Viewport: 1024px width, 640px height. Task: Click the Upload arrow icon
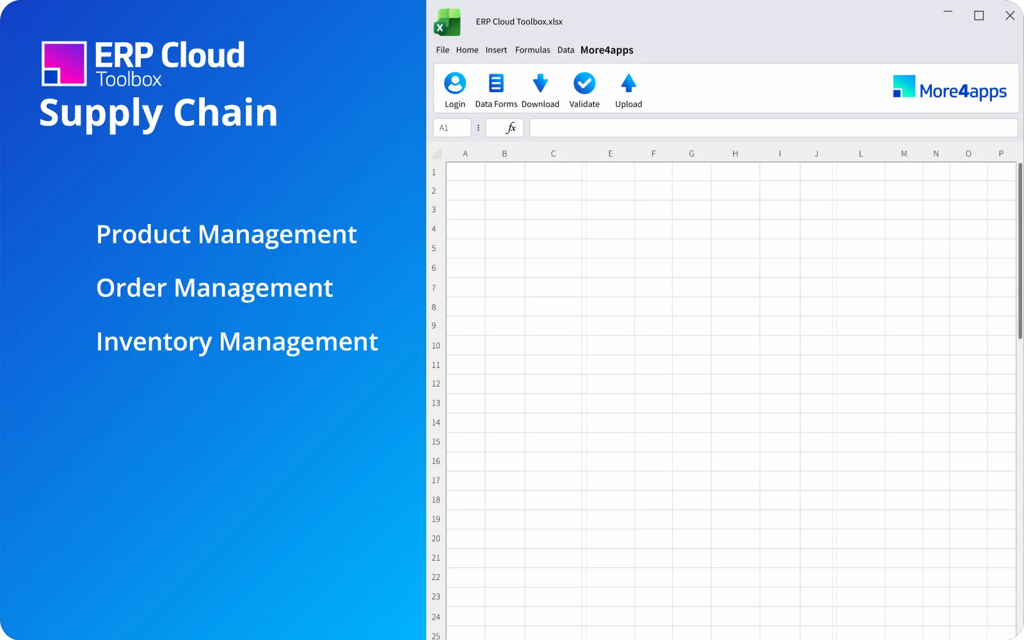pos(628,83)
